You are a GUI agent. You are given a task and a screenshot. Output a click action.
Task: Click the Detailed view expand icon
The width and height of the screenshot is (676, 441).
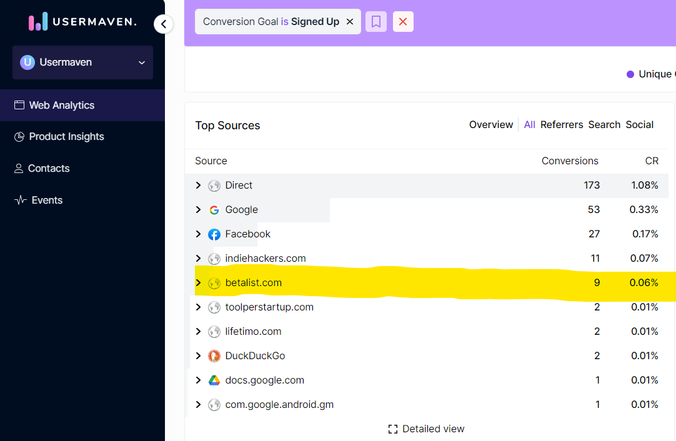[393, 429]
